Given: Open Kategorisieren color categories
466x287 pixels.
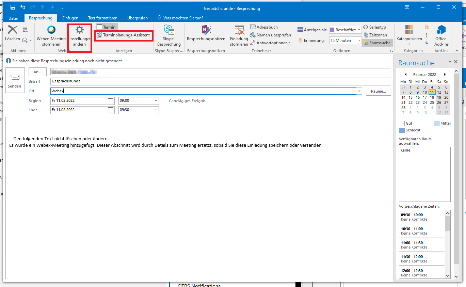Looking at the screenshot, I should tap(409, 35).
